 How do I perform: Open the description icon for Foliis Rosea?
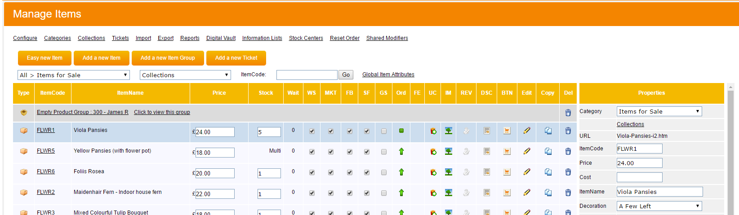pos(486,172)
